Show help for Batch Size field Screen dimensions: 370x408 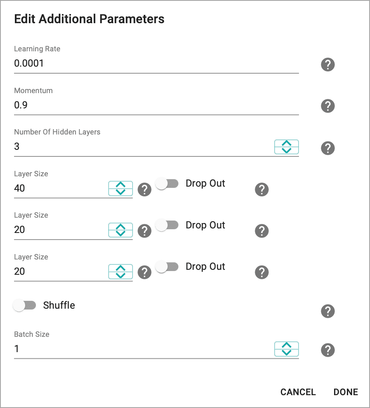point(328,350)
